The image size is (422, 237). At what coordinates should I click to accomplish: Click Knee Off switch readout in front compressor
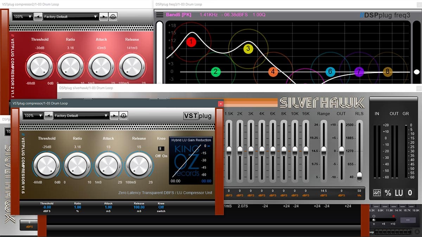coord(161,207)
